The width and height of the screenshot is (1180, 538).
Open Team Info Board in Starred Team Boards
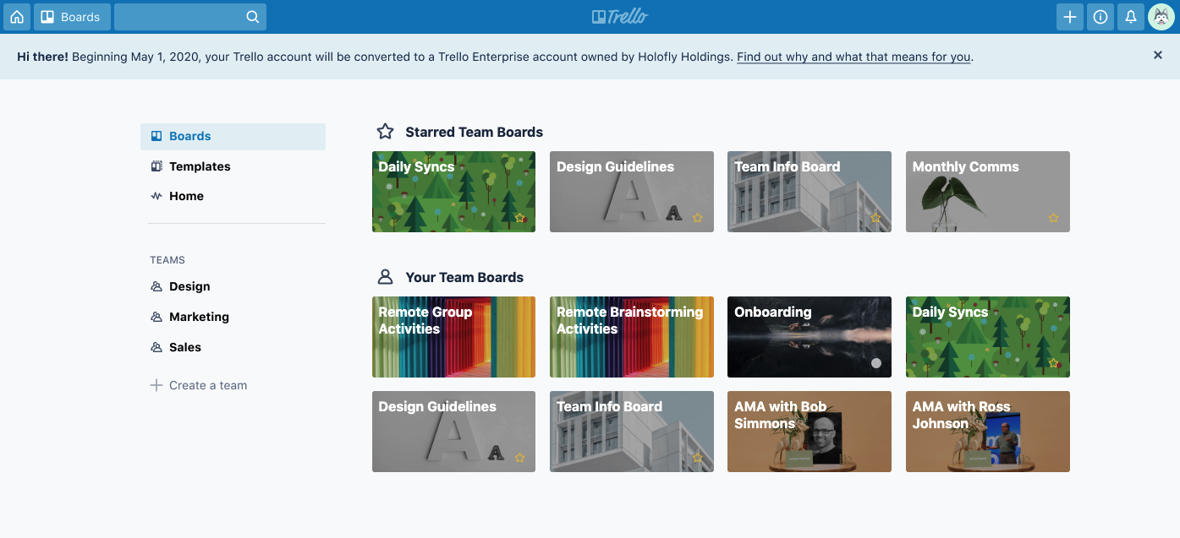pos(810,192)
